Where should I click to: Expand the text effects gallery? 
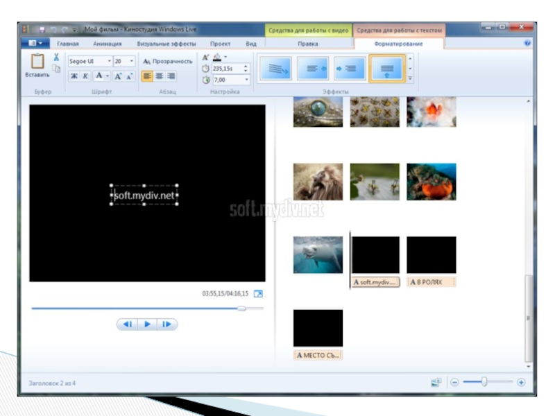[410, 78]
